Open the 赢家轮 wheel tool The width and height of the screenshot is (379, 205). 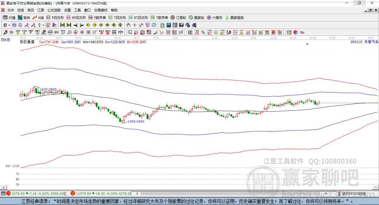[x=197, y=18]
